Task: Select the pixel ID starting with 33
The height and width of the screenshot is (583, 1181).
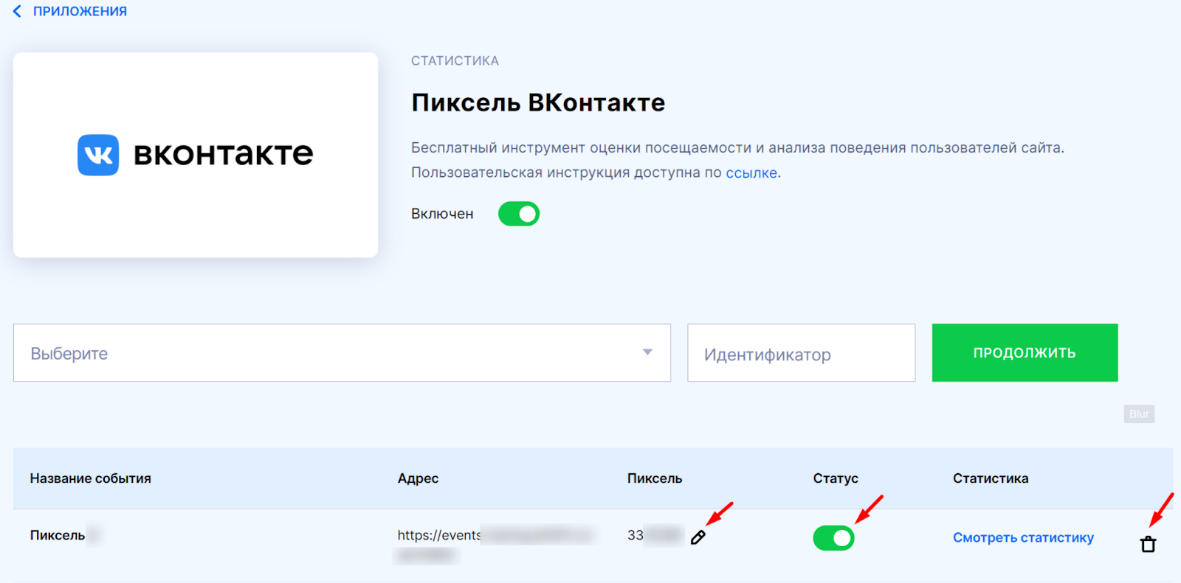Action: (655, 535)
